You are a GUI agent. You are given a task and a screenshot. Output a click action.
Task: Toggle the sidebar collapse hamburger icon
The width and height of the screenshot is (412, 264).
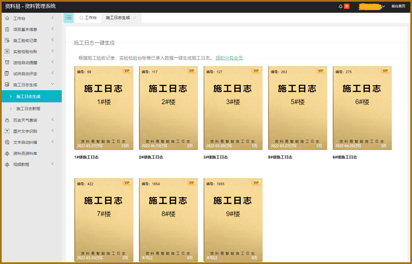pyautogui.click(x=68, y=18)
